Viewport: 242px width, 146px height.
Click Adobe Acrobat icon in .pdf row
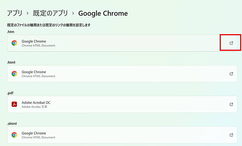(x=14, y=104)
